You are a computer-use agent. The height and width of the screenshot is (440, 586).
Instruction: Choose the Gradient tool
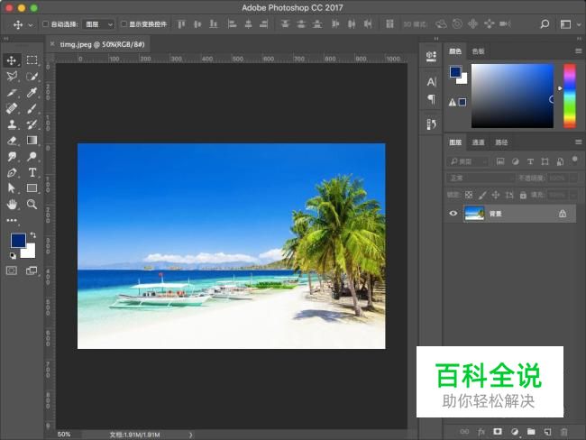tap(32, 140)
